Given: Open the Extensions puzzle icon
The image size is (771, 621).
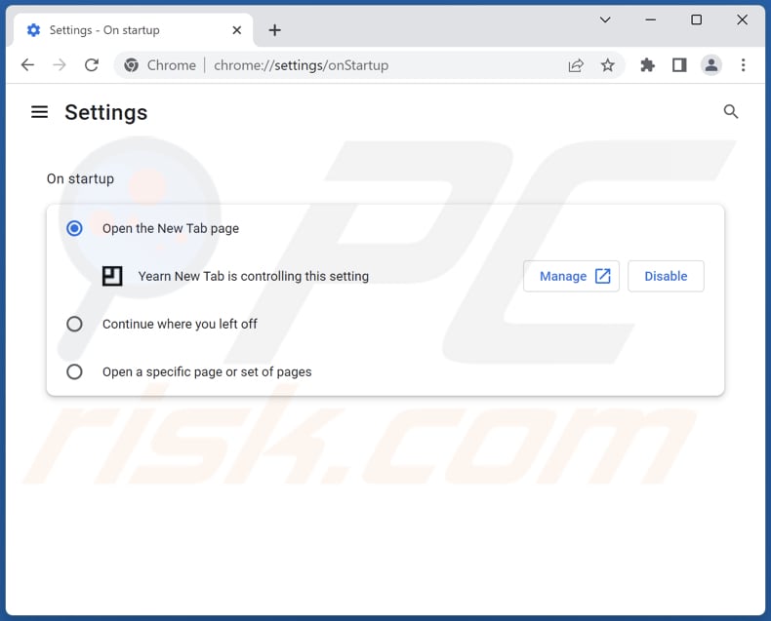Looking at the screenshot, I should pyautogui.click(x=647, y=65).
